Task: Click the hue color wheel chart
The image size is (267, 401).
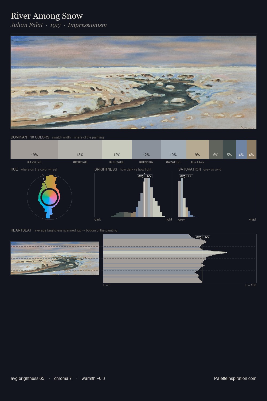Action: [49, 197]
